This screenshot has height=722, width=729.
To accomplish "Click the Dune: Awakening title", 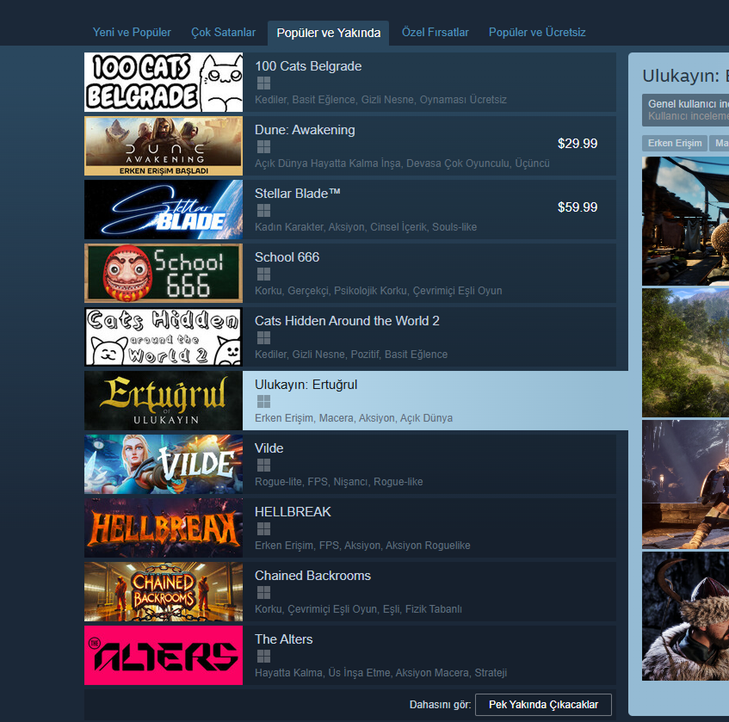I will pos(305,130).
